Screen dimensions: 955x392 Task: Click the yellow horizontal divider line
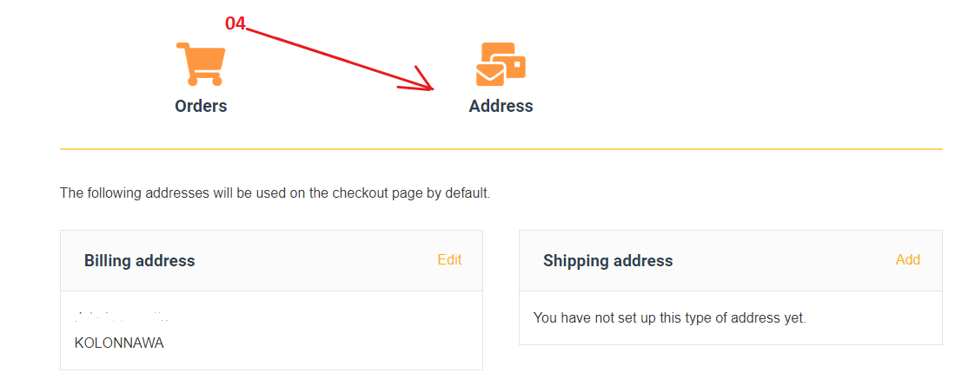(x=501, y=149)
